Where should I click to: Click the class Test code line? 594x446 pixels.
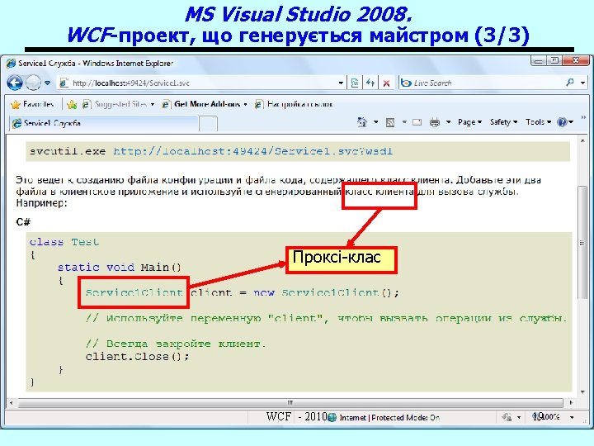64,242
